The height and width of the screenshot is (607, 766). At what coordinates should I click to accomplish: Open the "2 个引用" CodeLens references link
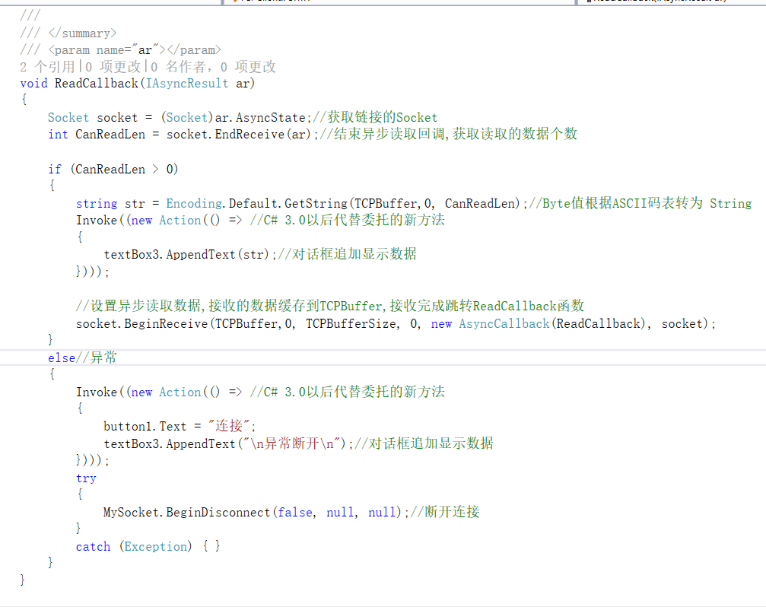coord(47,66)
